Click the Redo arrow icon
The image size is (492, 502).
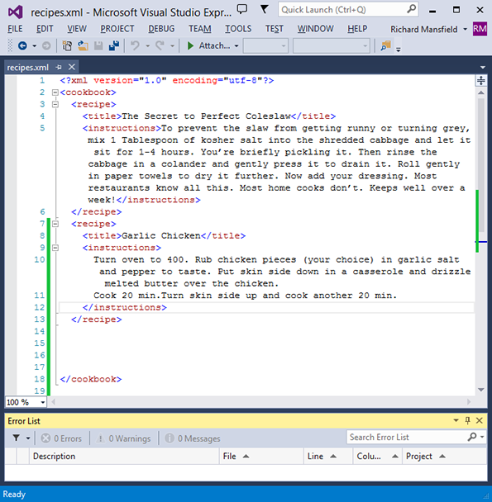[x=160, y=45]
